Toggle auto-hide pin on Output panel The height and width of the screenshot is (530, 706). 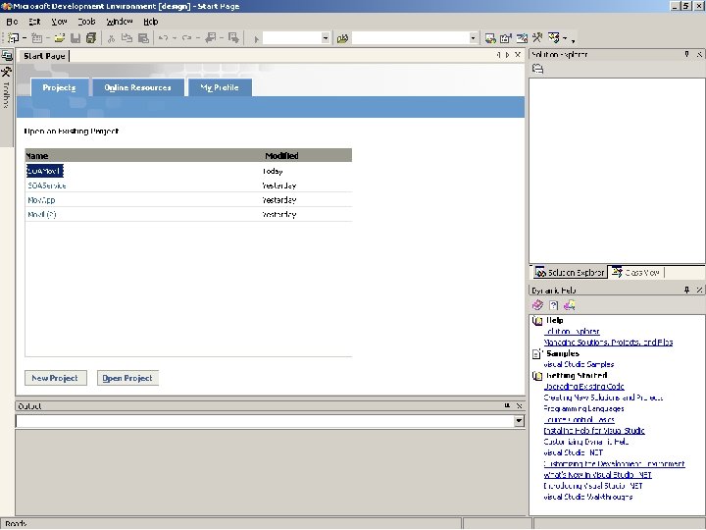507,405
